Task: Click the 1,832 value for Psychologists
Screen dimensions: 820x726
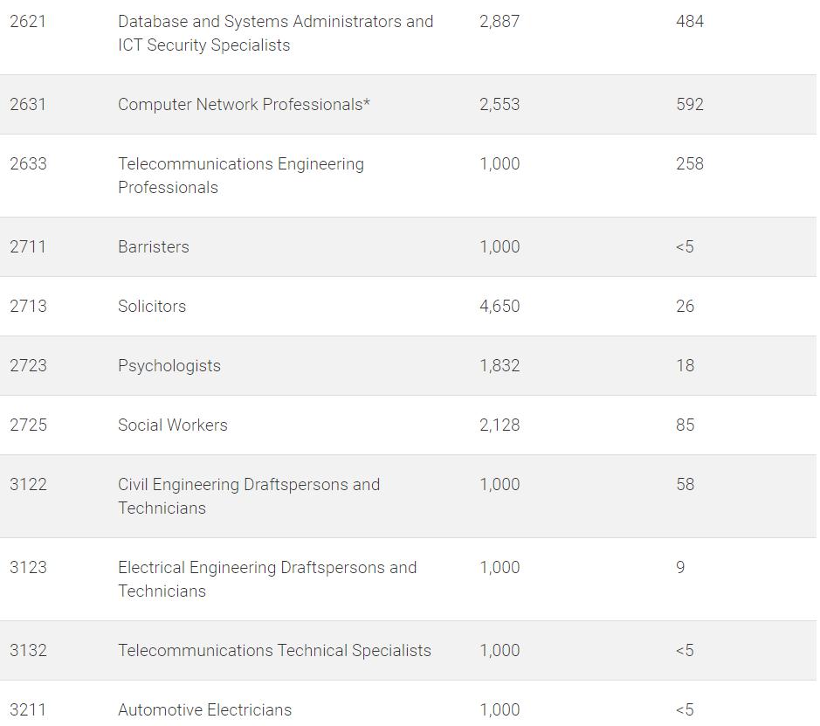Action: (500, 365)
